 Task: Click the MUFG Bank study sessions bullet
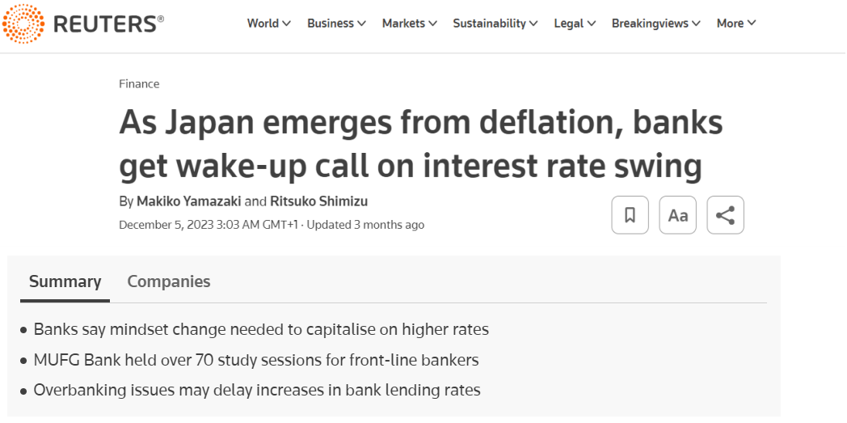(256, 360)
